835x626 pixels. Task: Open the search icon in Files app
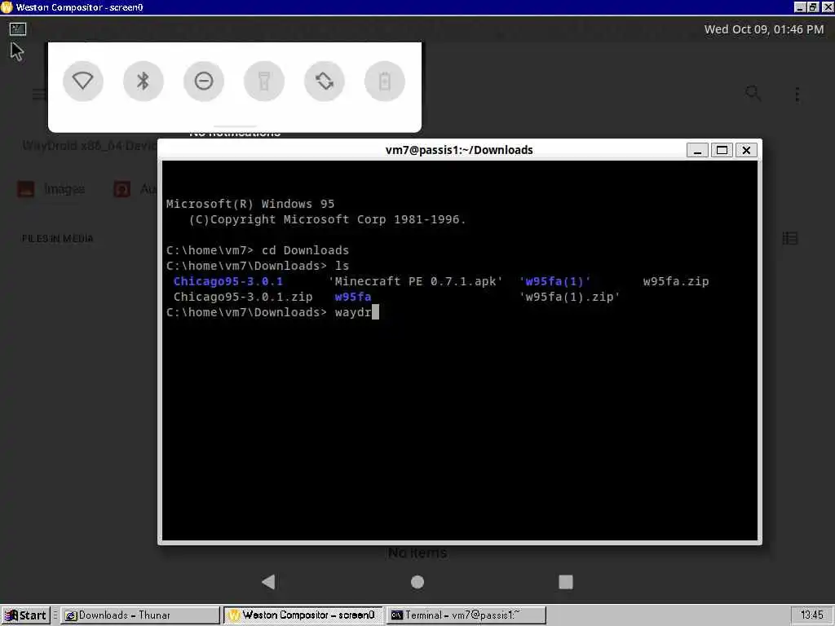(x=753, y=94)
